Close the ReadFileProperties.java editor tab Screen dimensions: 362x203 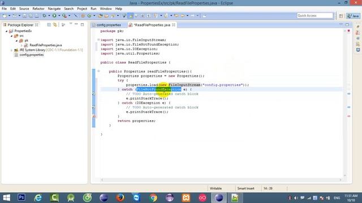(x=174, y=25)
